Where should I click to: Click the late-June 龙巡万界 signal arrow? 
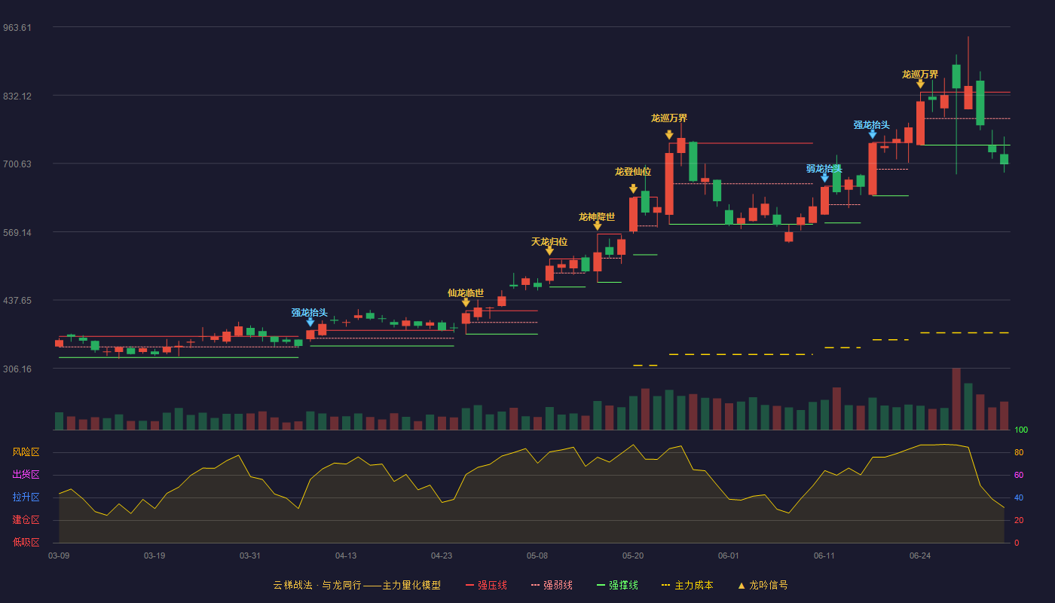[x=920, y=84]
